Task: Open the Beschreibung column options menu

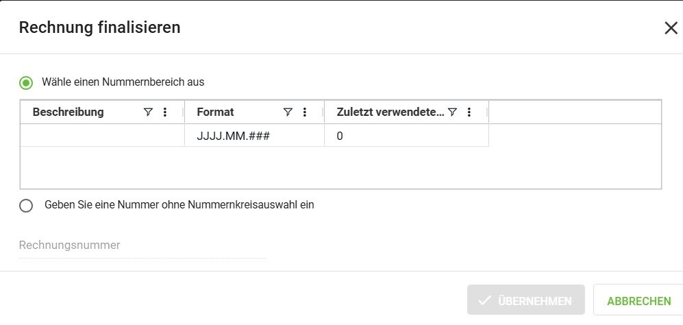Action: click(164, 112)
